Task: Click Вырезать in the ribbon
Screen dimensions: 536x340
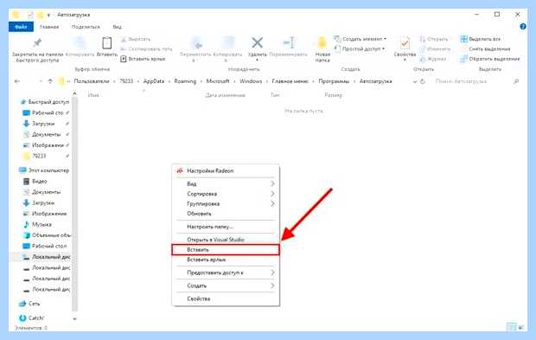Action: 136,39
